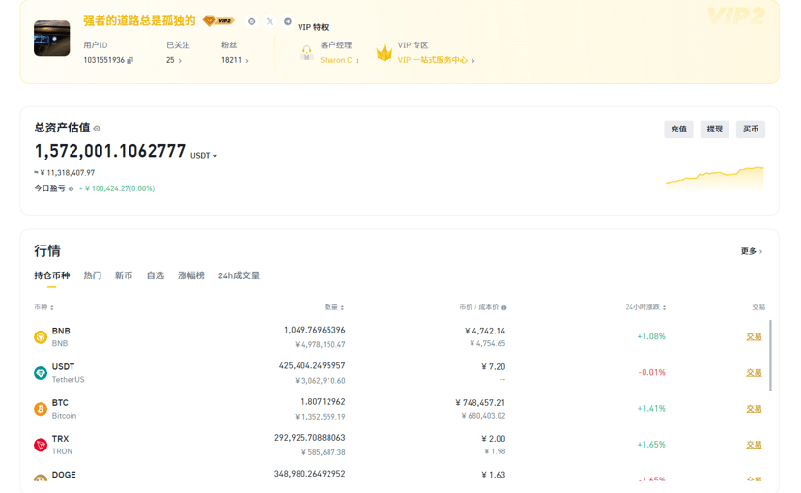Click BTC change +1.41%
Viewport: 801px width, 493px height.
tap(651, 408)
